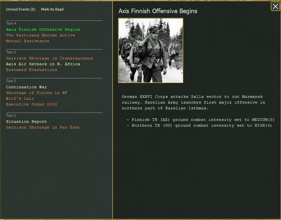
Task: Select the Situation Report event
Action: point(26,122)
